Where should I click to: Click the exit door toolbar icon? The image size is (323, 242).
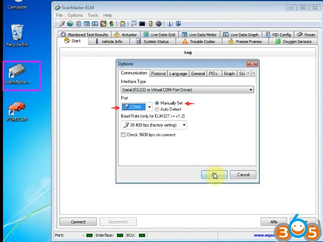[178, 24]
